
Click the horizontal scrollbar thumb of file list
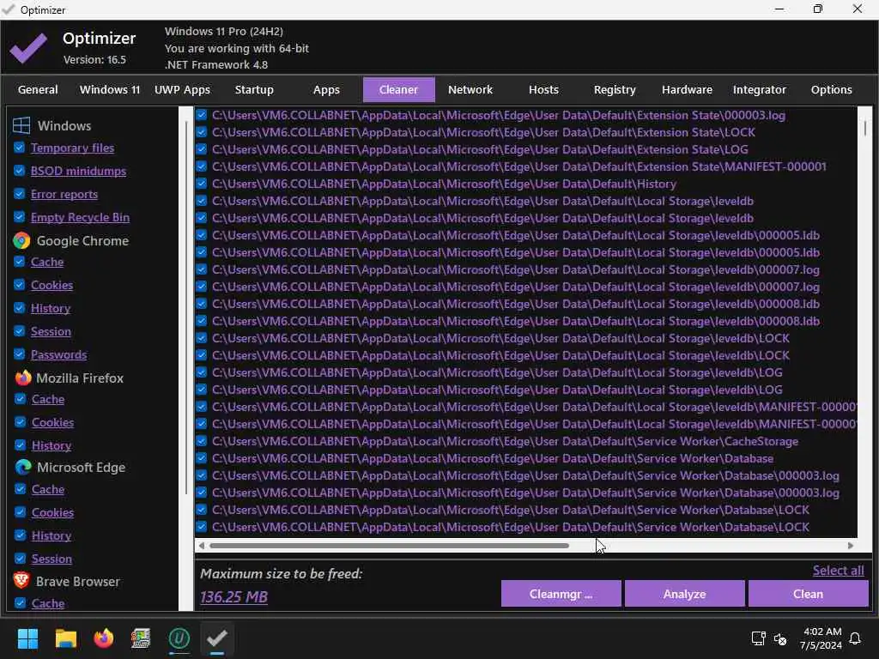(x=389, y=545)
